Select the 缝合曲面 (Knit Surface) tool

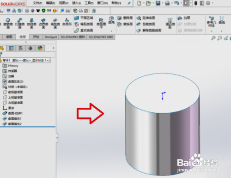click(170, 23)
